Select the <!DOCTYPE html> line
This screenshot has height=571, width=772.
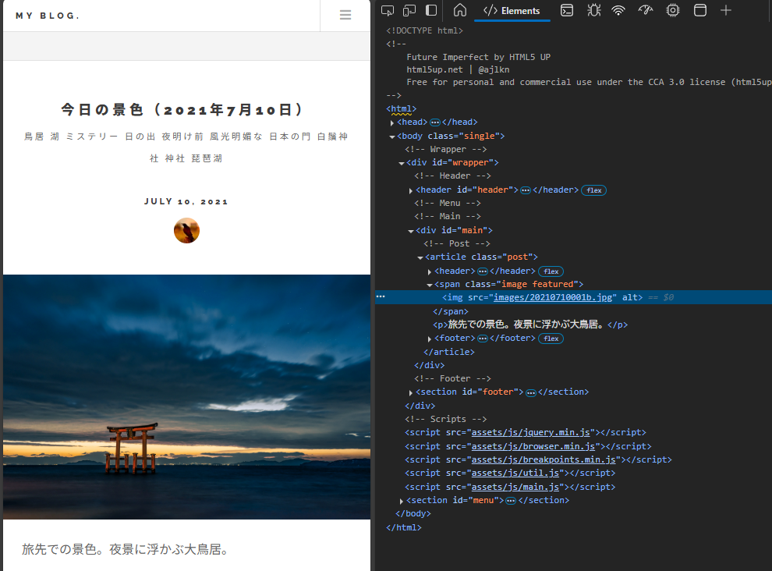(x=424, y=30)
